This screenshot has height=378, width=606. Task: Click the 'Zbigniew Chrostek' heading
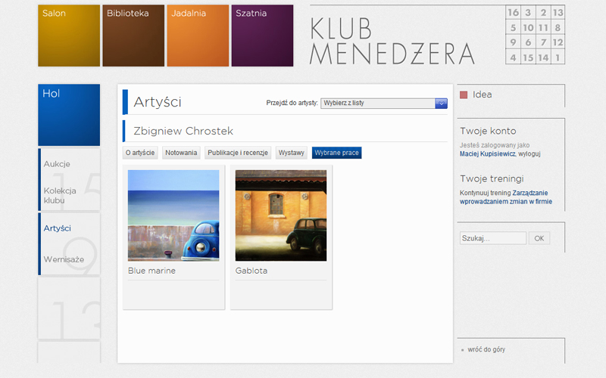pyautogui.click(x=183, y=131)
